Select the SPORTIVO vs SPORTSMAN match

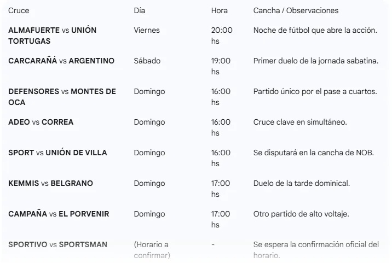point(57,244)
